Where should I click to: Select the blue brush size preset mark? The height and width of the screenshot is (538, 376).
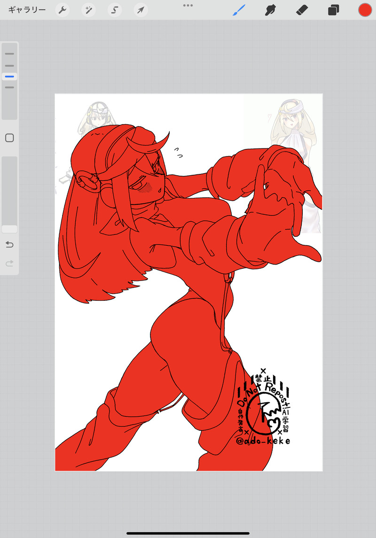tap(9, 77)
